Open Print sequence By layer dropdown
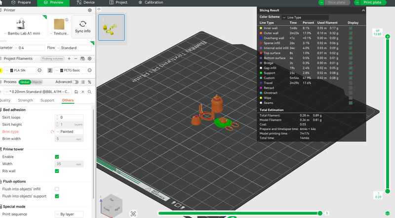 coord(69,214)
